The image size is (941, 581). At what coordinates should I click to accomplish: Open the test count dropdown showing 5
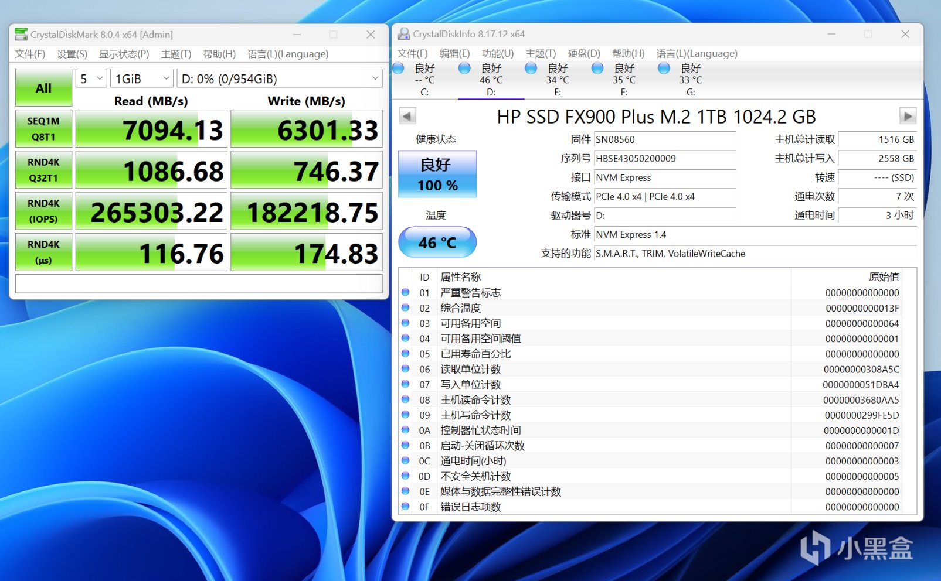click(91, 78)
